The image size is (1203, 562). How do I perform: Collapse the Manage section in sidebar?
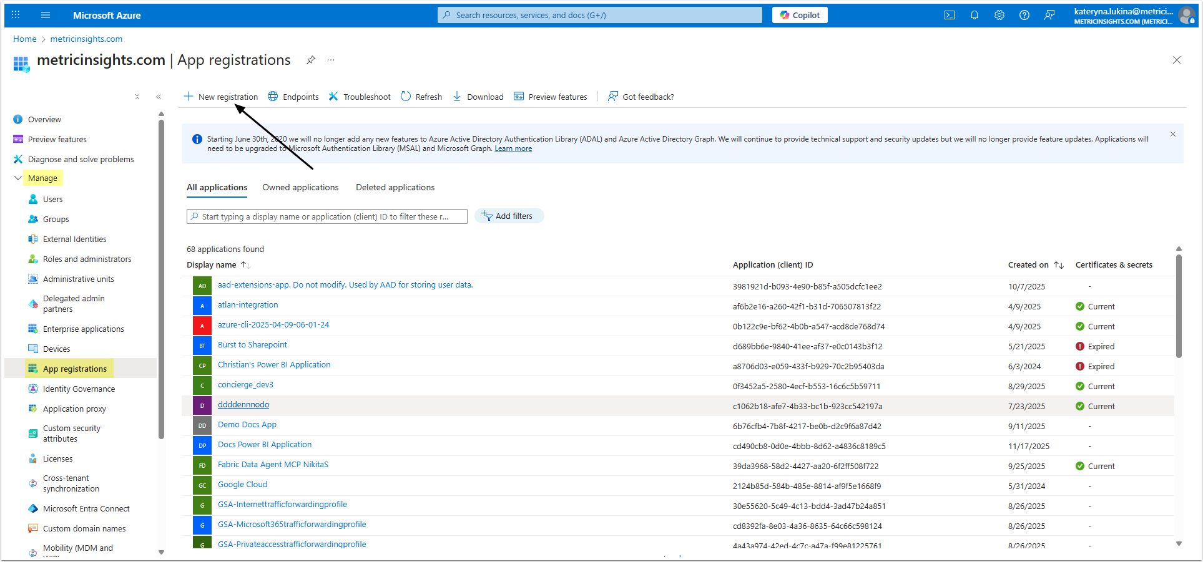[x=18, y=178]
